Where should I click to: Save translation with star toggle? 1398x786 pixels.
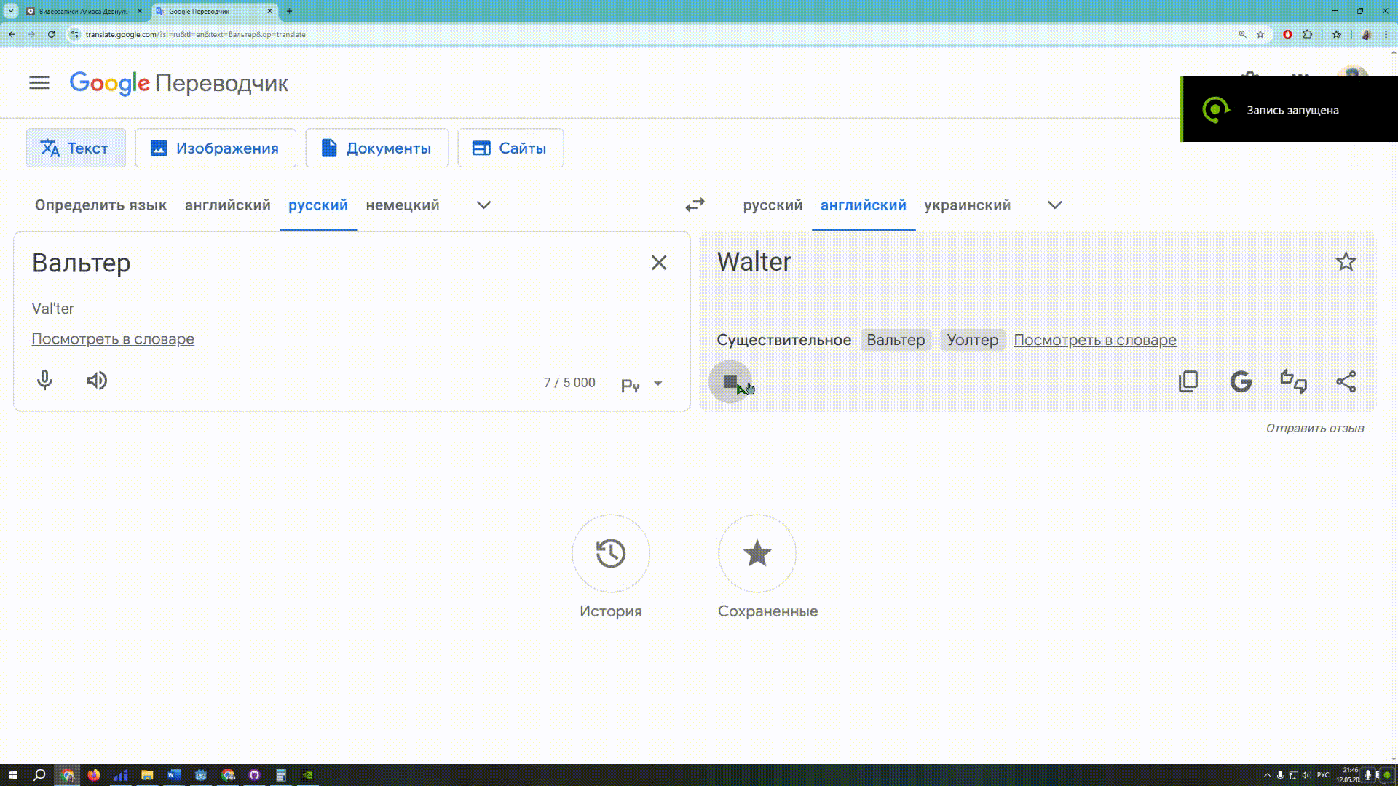1346,262
